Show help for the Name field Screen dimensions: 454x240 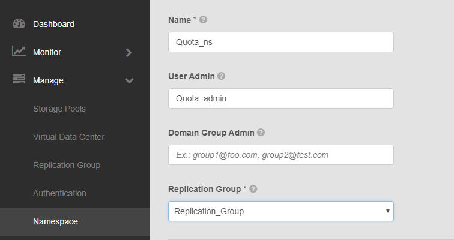point(204,20)
